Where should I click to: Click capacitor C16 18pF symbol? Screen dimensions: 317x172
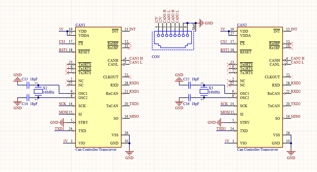pos(190,97)
